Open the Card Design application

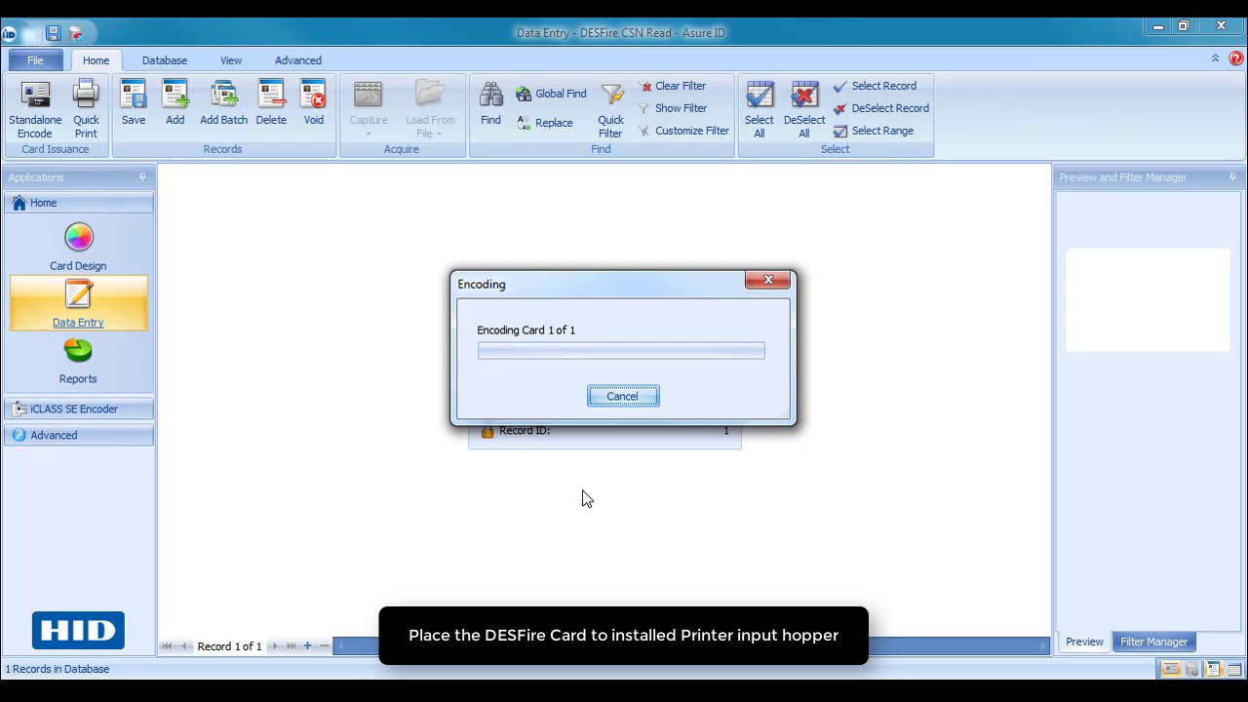click(x=78, y=248)
